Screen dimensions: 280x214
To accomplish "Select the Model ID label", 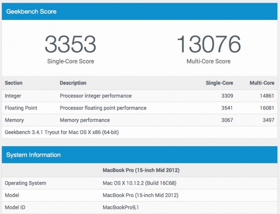I will point(15,207).
